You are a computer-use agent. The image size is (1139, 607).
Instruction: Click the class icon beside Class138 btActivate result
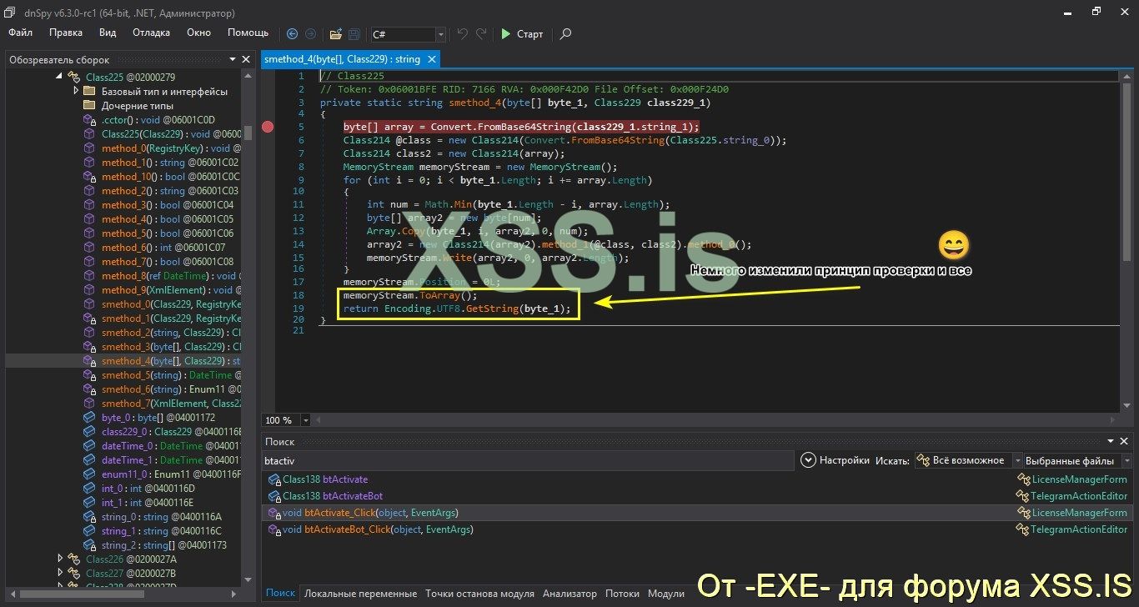click(274, 479)
